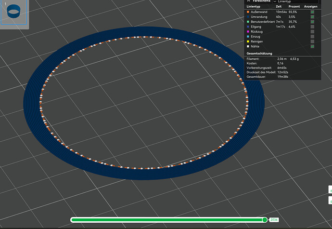Click the cyan Einzug color swatch
The image size is (332, 229).
(248, 37)
